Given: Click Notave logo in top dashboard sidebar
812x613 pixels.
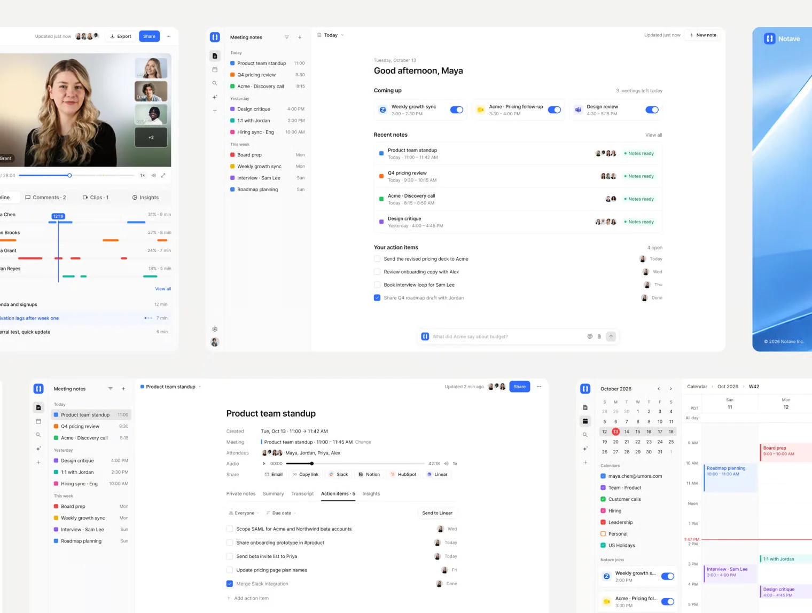Looking at the screenshot, I should (x=215, y=37).
